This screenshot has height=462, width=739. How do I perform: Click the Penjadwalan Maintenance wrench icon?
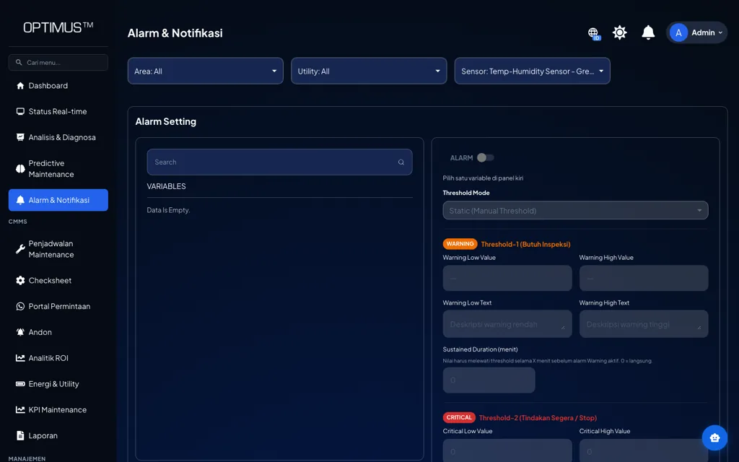(20, 249)
